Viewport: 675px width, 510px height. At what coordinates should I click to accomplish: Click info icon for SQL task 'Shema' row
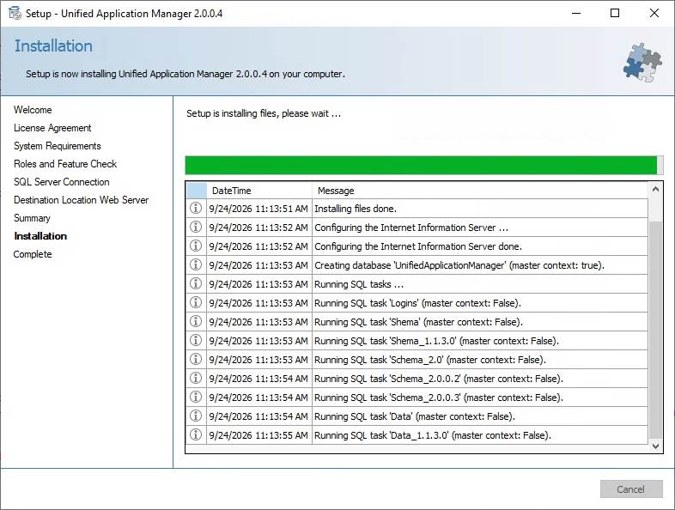click(196, 322)
